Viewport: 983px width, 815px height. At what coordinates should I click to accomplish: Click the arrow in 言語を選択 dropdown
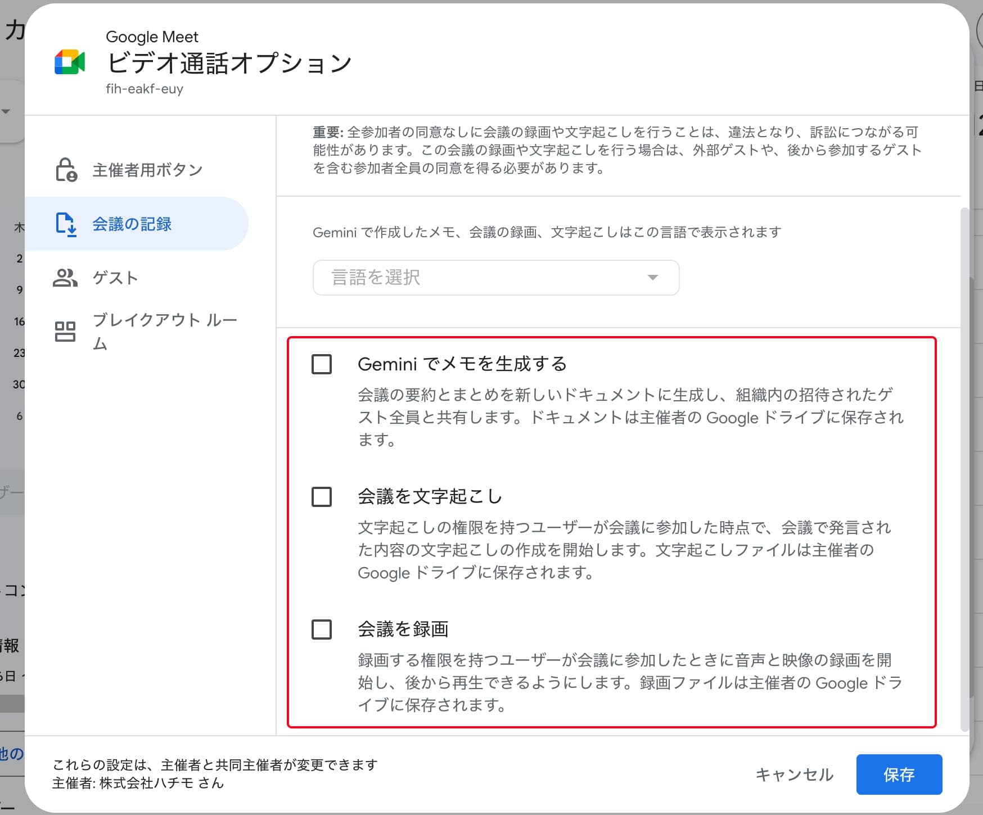(652, 278)
